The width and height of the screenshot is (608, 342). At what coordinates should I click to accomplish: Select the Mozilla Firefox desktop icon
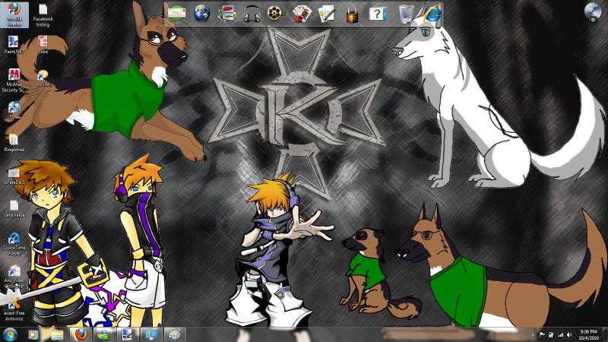click(x=14, y=14)
